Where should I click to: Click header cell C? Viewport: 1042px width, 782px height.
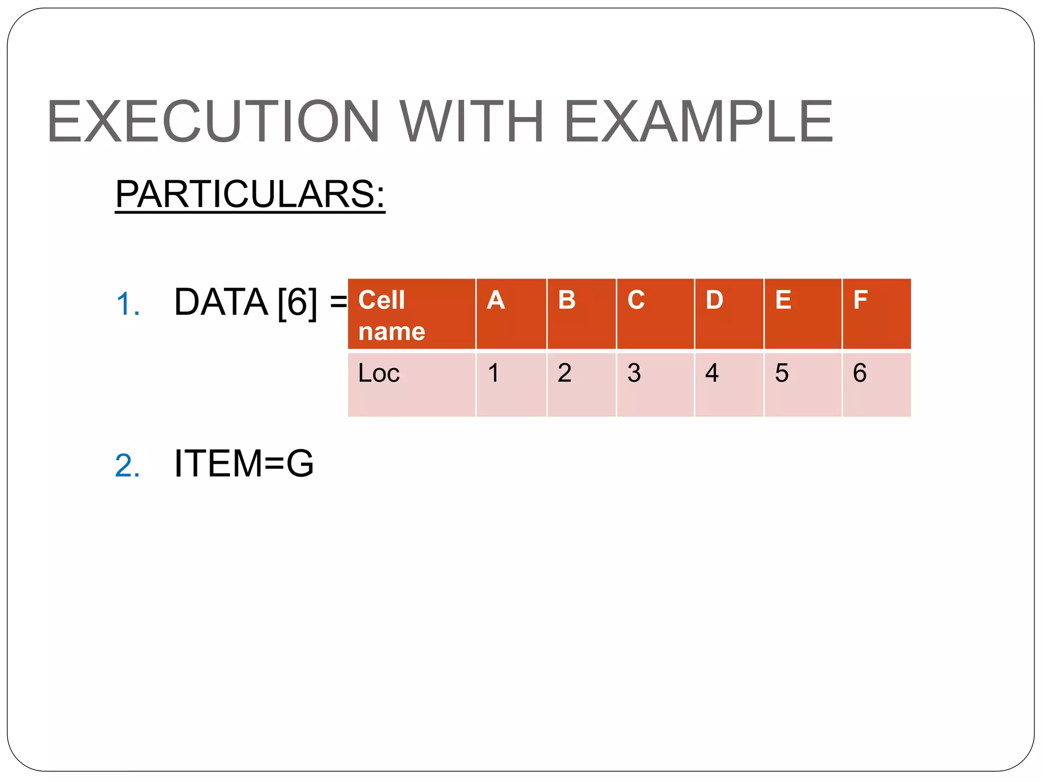655,314
